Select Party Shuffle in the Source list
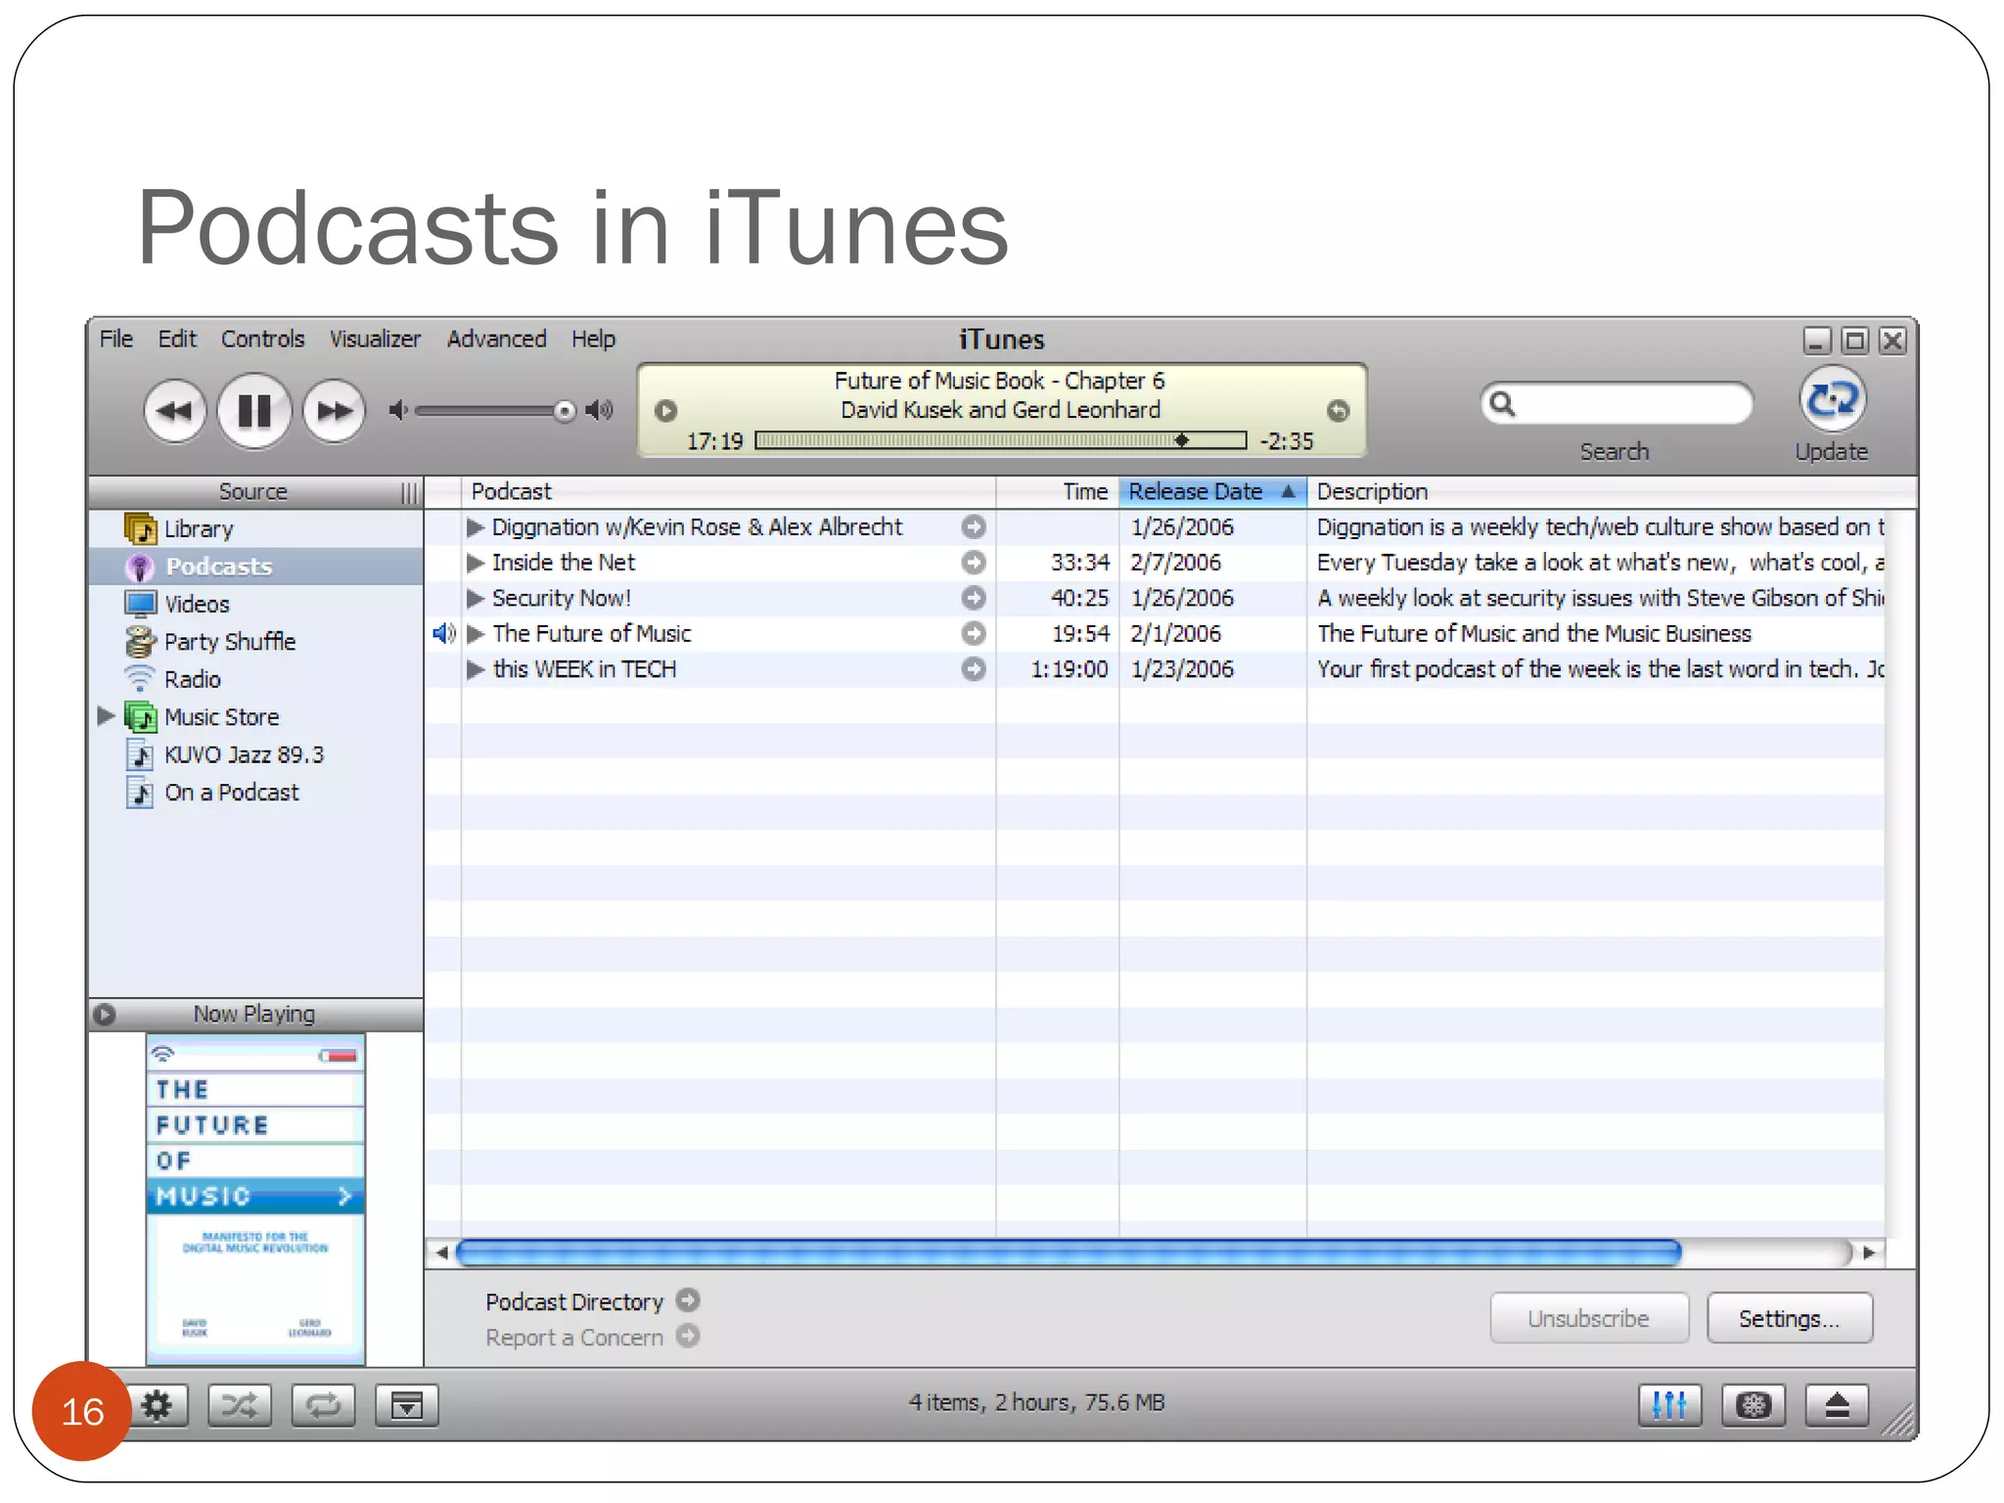2004x1503 pixels. tap(256, 642)
